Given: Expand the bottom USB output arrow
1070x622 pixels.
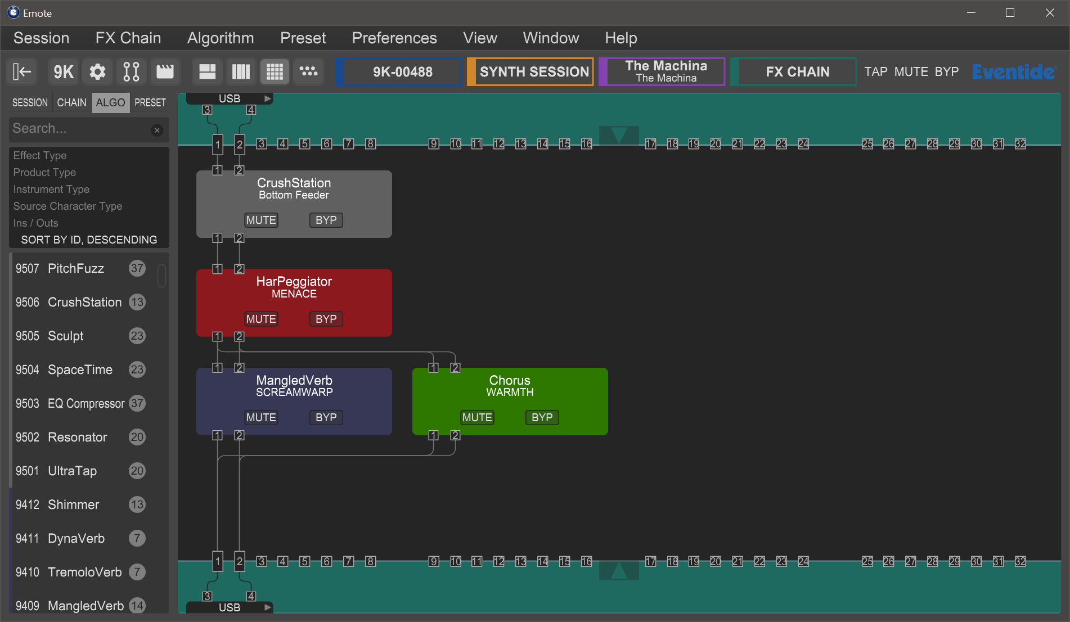Looking at the screenshot, I should point(268,607).
